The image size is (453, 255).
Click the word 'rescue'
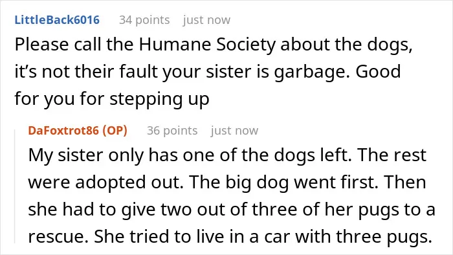coord(58,237)
